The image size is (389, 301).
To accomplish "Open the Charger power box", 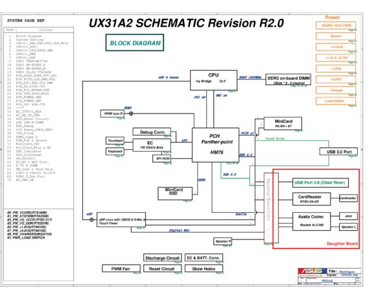I will tap(336, 90).
